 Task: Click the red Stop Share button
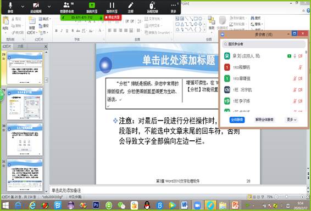click(x=113, y=18)
